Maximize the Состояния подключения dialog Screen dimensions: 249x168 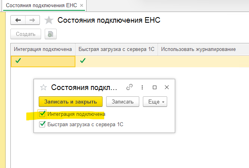(x=155, y=87)
